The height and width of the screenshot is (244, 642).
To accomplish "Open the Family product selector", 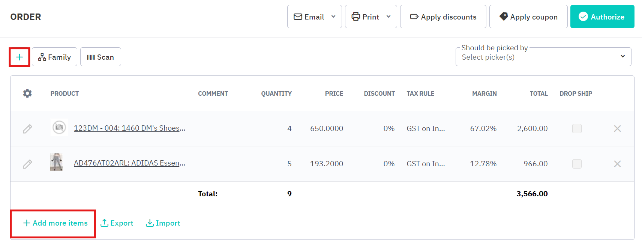I will pyautogui.click(x=55, y=57).
